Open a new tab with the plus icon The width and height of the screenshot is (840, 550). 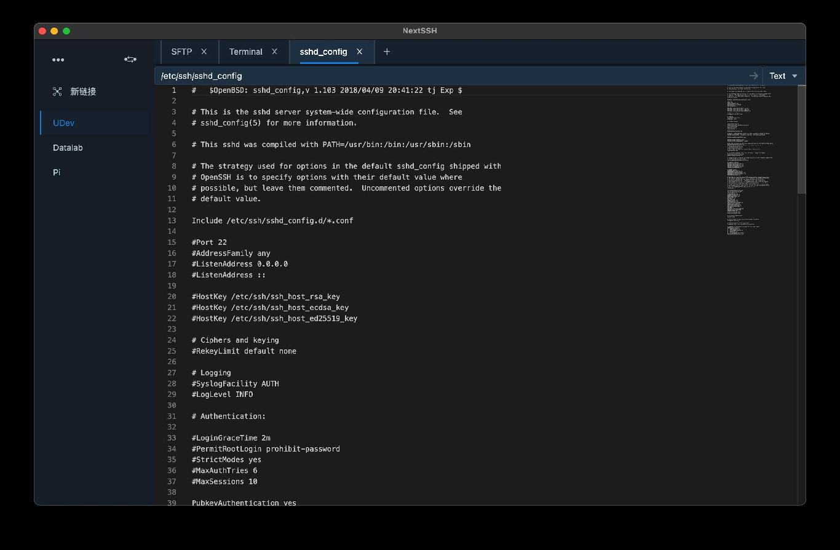[387, 52]
